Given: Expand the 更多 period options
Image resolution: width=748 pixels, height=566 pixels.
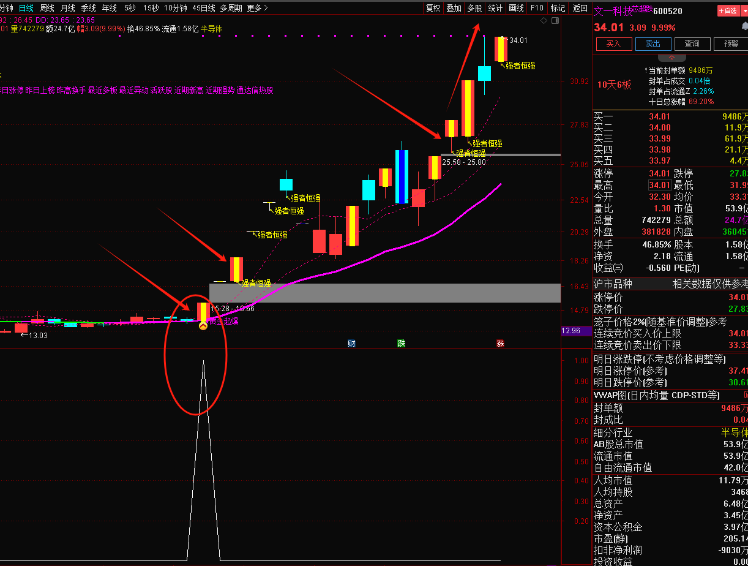Looking at the screenshot, I should [257, 8].
